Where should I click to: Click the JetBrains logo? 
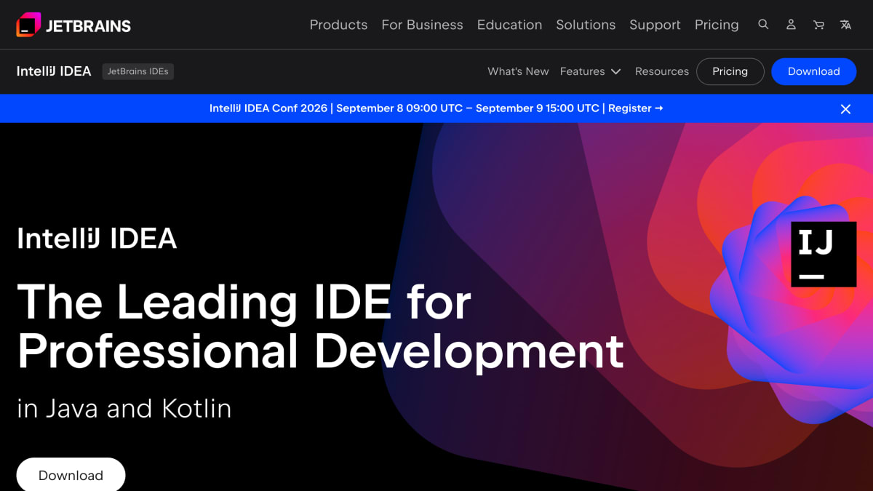point(73,25)
